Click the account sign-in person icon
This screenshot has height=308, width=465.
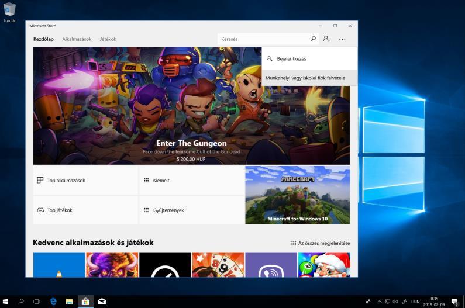(x=326, y=39)
